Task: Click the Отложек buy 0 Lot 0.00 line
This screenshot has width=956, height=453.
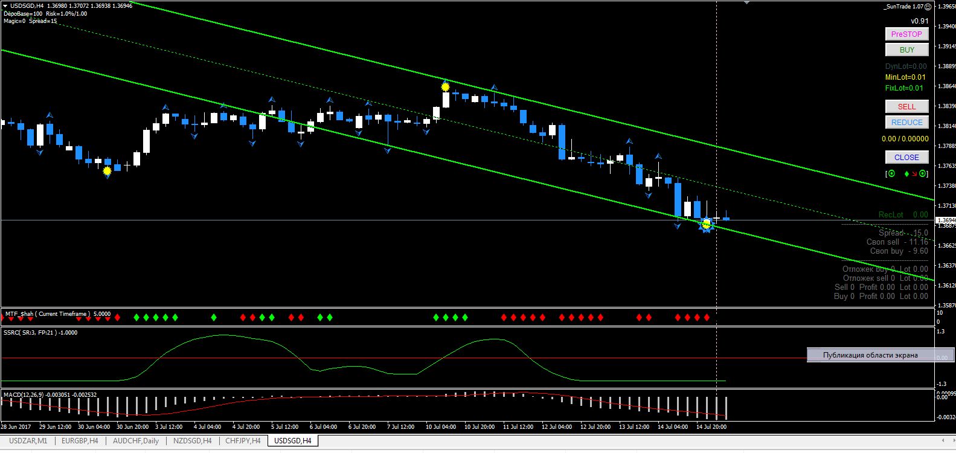Action: click(x=885, y=269)
